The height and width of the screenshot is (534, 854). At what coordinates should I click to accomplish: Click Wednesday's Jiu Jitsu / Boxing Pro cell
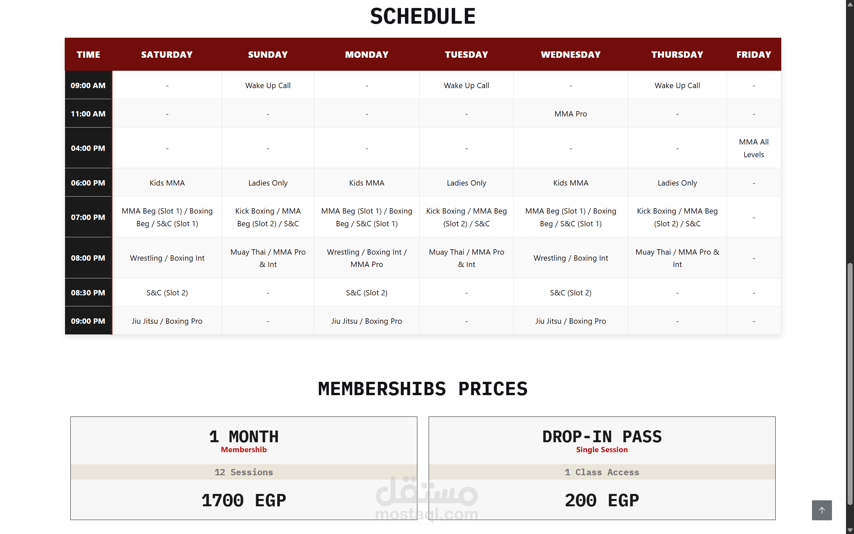pyautogui.click(x=570, y=321)
